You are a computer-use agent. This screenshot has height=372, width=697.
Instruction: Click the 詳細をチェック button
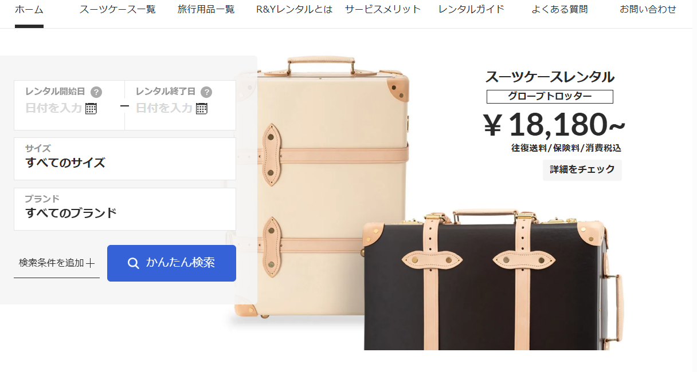coord(582,170)
